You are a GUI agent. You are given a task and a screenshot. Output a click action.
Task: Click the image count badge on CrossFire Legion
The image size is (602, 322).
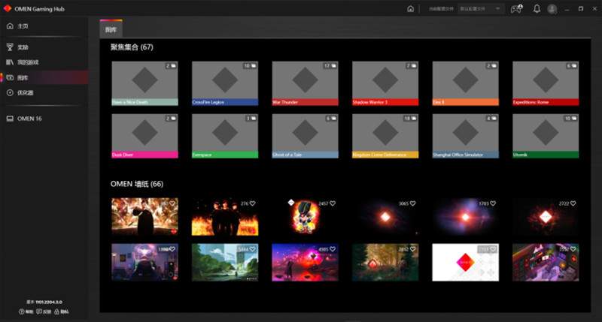pos(250,66)
